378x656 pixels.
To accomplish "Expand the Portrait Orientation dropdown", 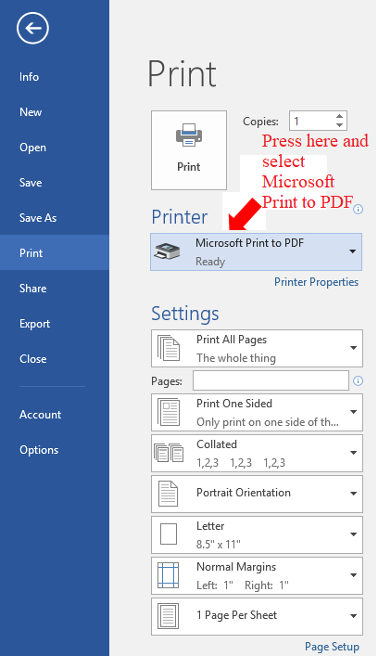I will pos(353,494).
